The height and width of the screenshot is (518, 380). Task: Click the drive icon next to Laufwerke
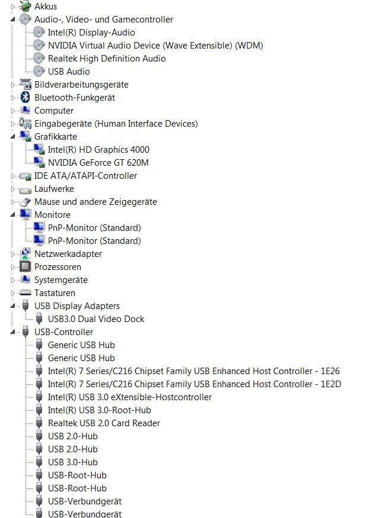tap(25, 189)
